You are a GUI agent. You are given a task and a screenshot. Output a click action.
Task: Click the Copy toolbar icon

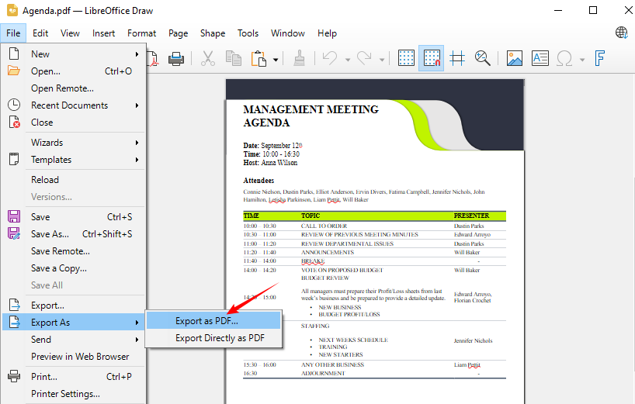(233, 59)
